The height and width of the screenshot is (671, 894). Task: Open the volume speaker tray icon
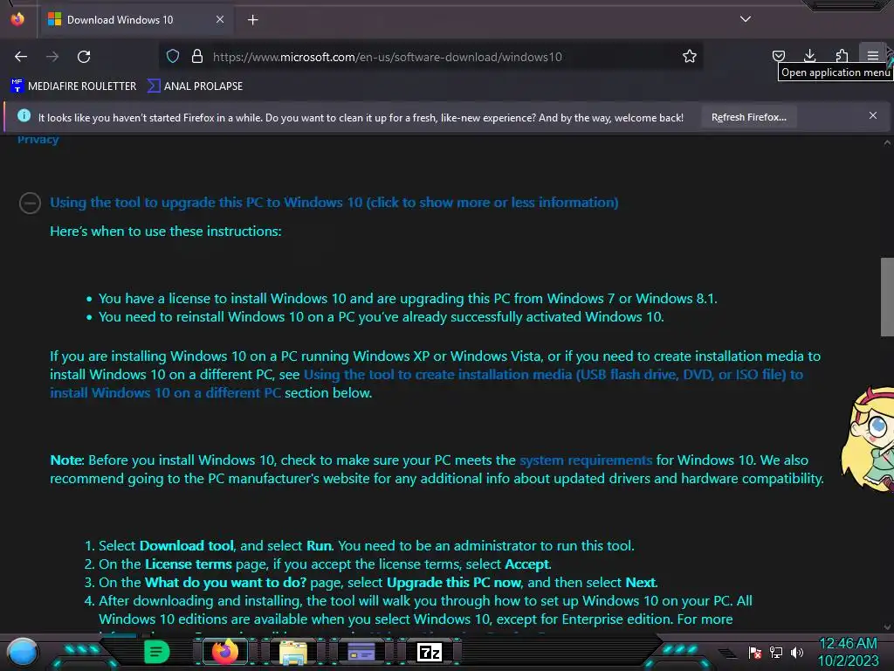pyautogui.click(x=797, y=652)
